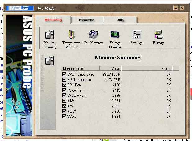Click the PC Probe title text
Image resolution: width=192 pixels, height=141 pixels.
click(46, 8)
